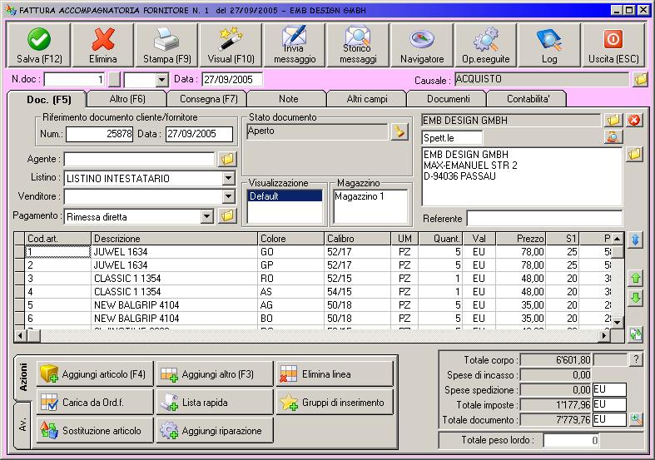Open the Visual (F10) preview
The image size is (655, 460).
[x=231, y=45]
